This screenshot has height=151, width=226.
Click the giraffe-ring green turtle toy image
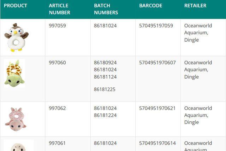point(14,73)
